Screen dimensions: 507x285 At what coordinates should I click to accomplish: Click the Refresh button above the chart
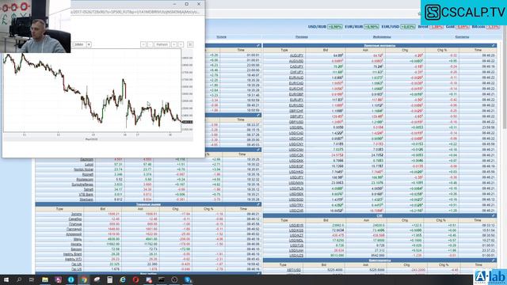(x=162, y=44)
